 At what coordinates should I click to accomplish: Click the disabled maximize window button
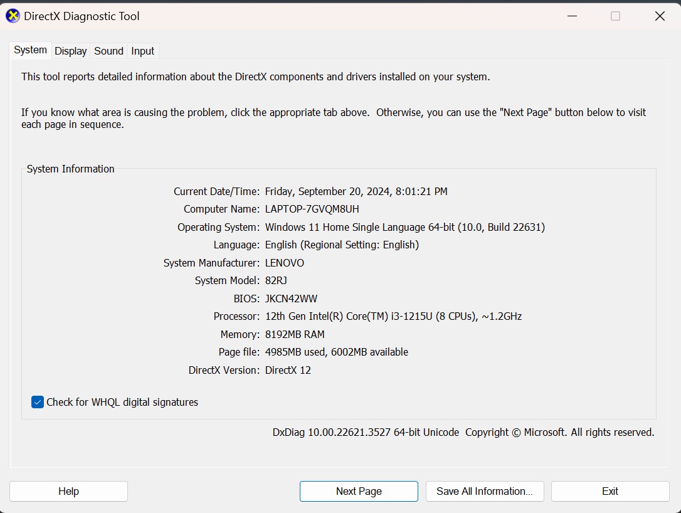[x=615, y=16]
